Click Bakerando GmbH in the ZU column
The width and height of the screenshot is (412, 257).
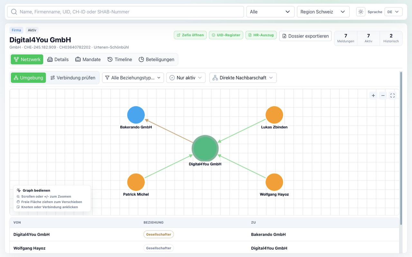click(268, 235)
